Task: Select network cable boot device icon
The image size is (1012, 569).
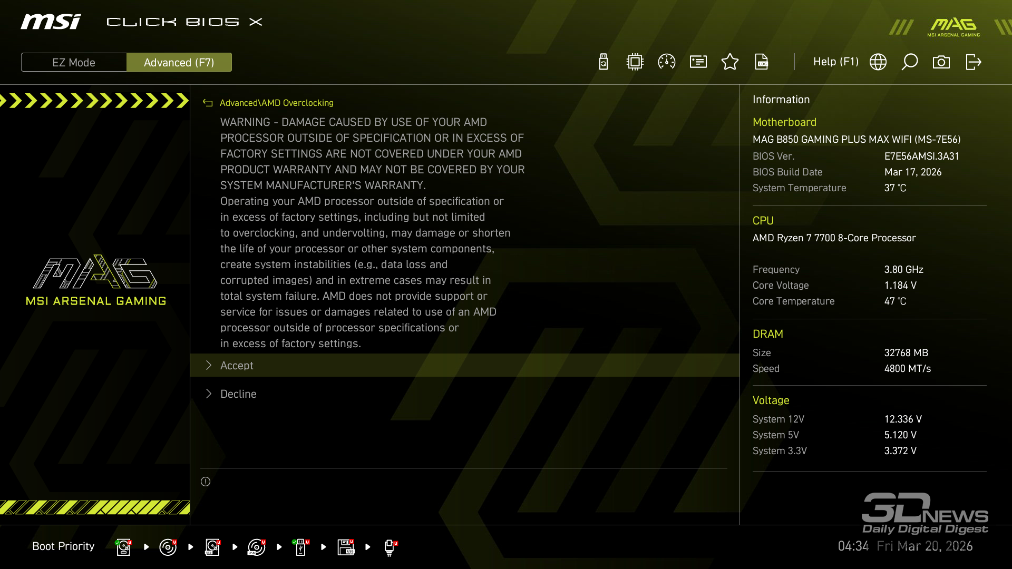Action: coord(390,547)
